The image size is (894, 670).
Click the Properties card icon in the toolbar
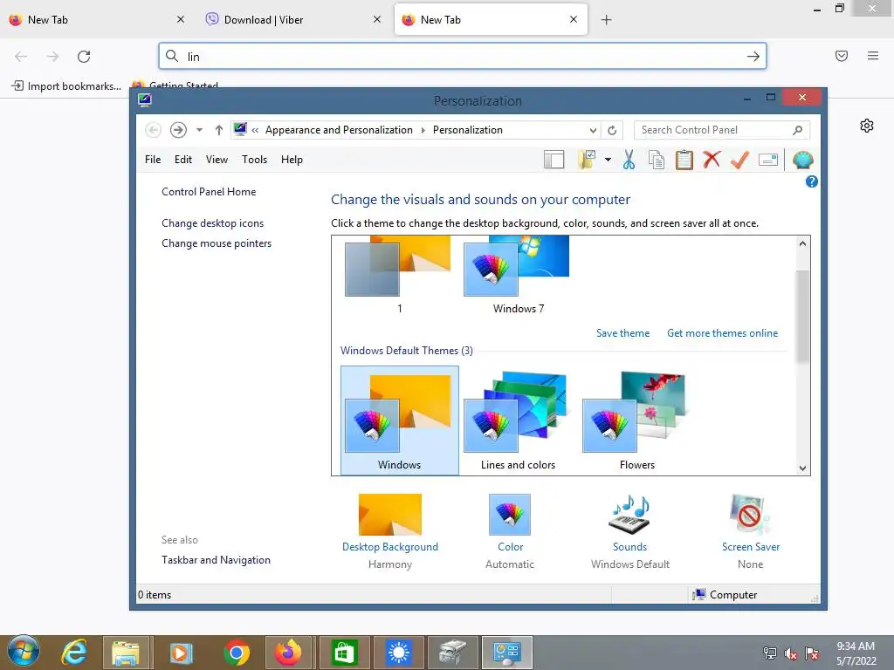click(x=768, y=161)
